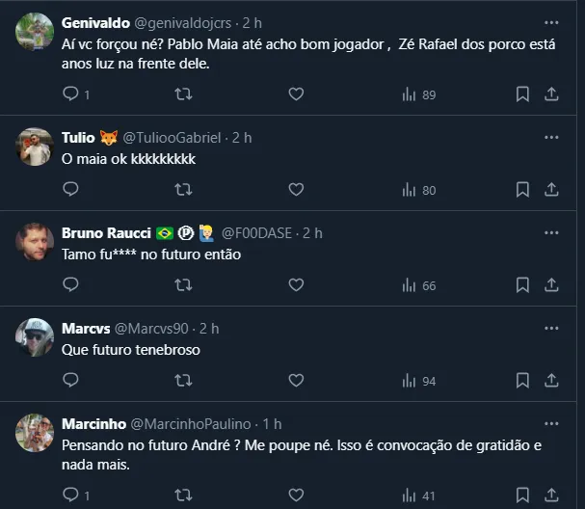
Task: Open more options menu on Tulio's tweet
Action: click(551, 138)
